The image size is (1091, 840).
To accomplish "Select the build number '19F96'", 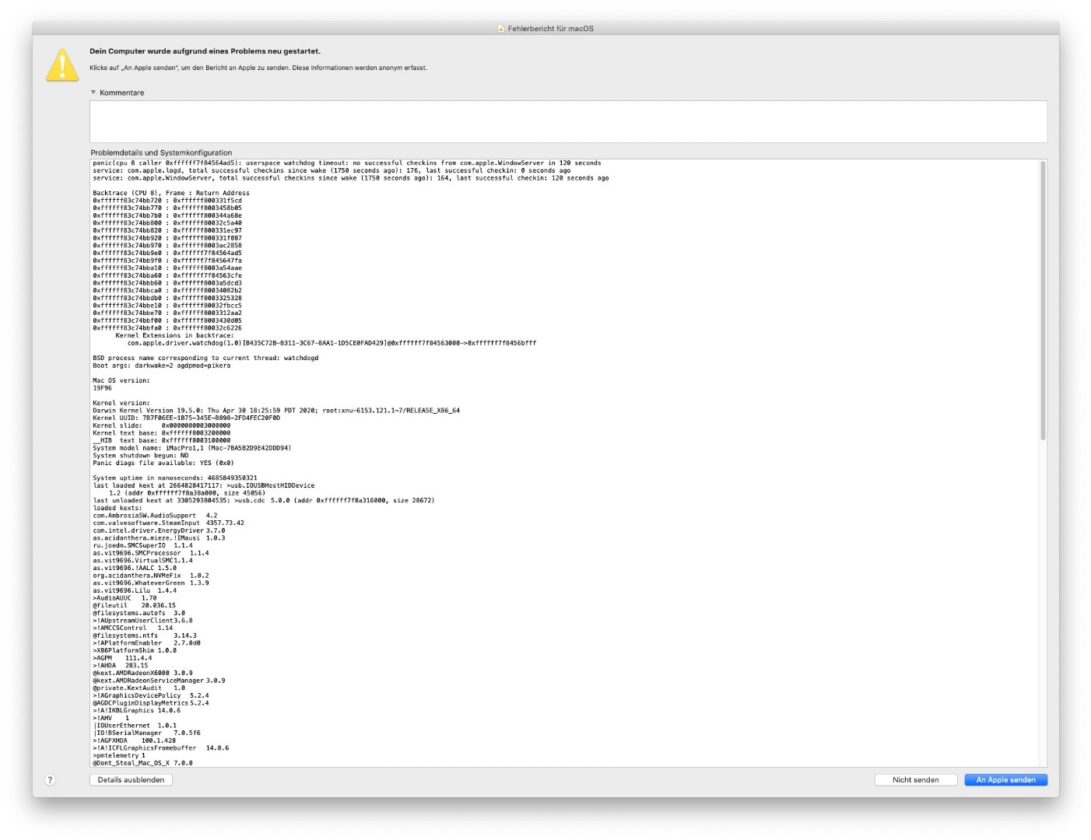I will (102, 388).
